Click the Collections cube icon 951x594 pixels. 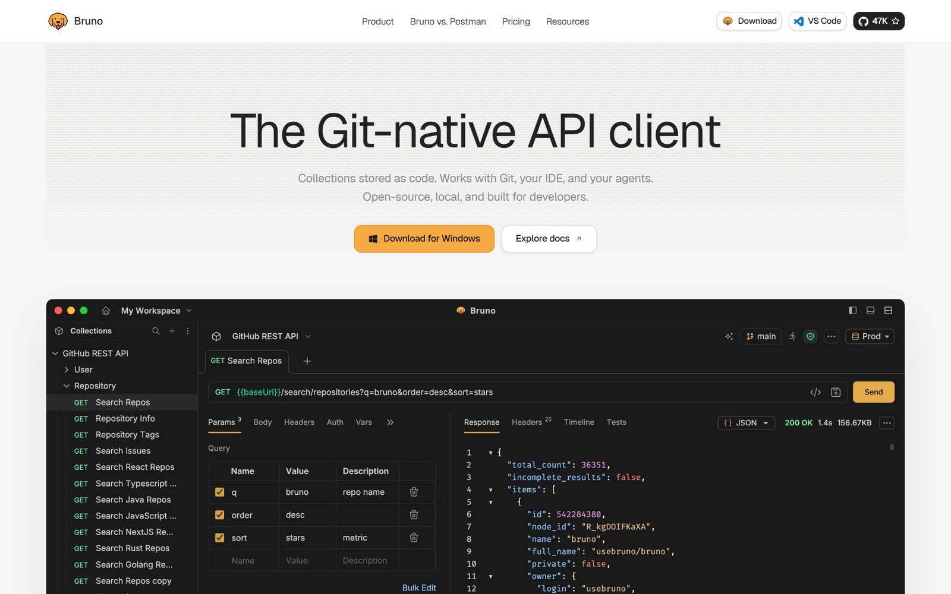click(59, 331)
